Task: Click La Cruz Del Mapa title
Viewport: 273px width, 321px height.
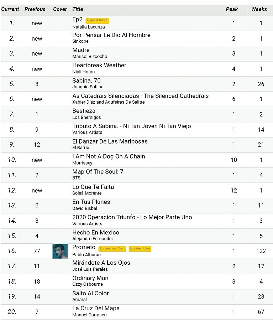Action: click(96, 308)
